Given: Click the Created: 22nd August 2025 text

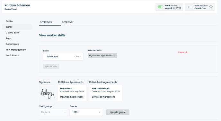Looking at the screenshot, I should (x=106, y=92).
